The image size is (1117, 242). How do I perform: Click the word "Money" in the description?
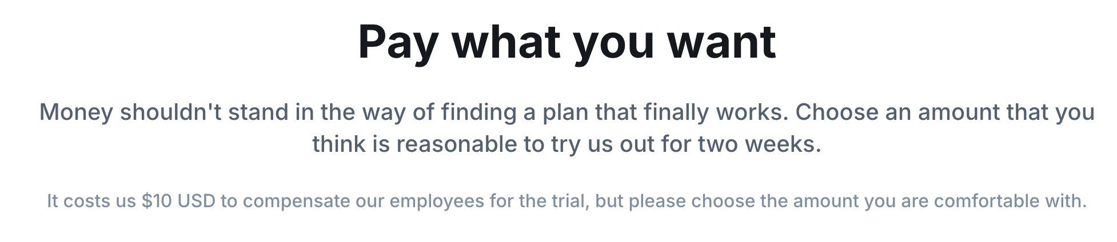click(x=76, y=112)
